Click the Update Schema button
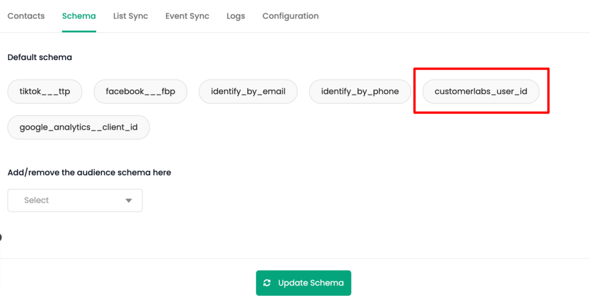 click(x=304, y=283)
